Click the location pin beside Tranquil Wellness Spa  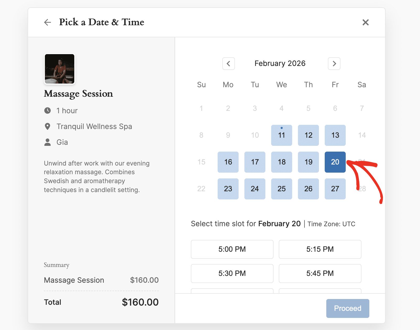(48, 126)
